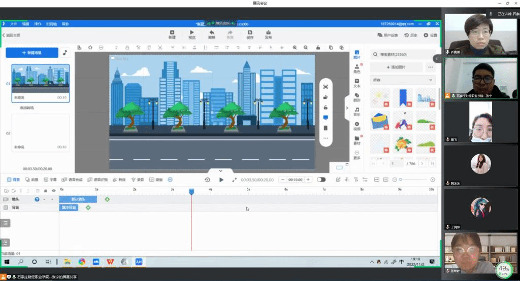Viewport: 520px width, 281px height.
Task: Show hidden tray icons caret on taskbar
Action: [x=372, y=262]
